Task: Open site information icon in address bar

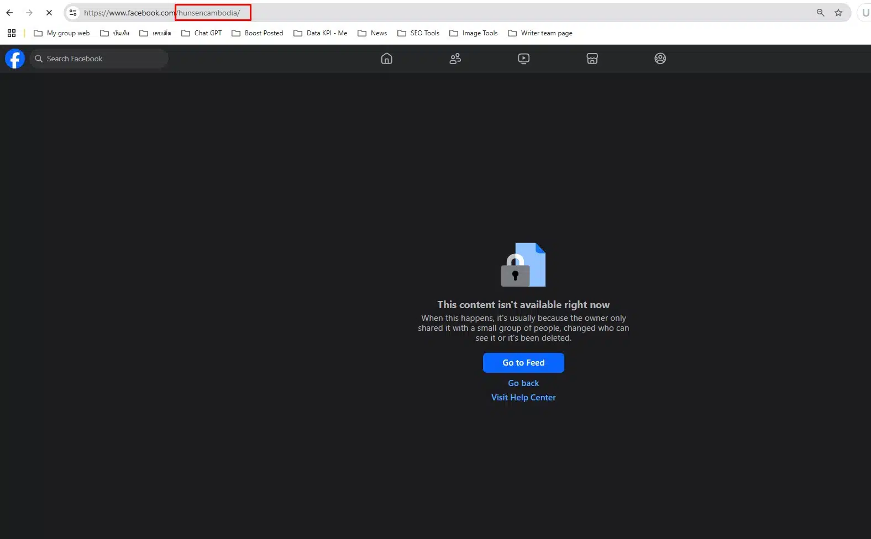Action: 73,13
